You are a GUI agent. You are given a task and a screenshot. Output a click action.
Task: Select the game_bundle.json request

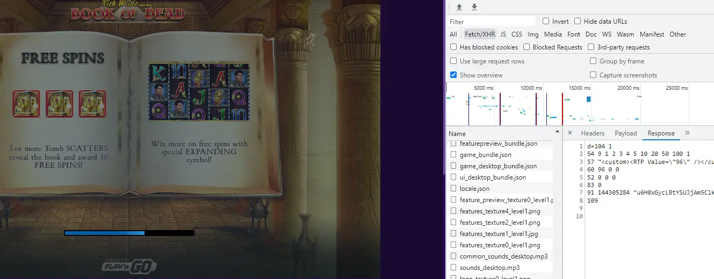500,155
